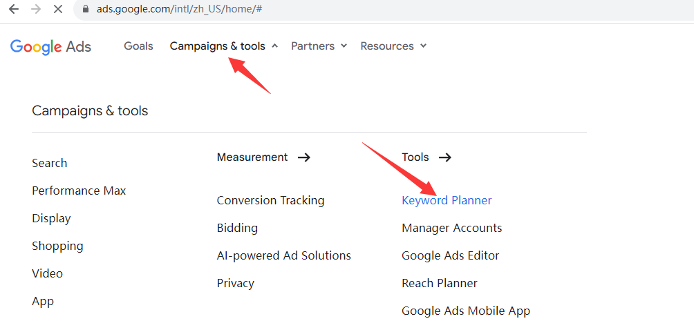Click the Google Ads logo
Screen dimensions: 694x321
(x=50, y=46)
